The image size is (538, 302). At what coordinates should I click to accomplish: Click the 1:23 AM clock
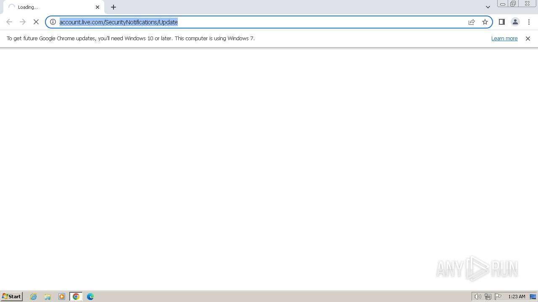(x=517, y=297)
